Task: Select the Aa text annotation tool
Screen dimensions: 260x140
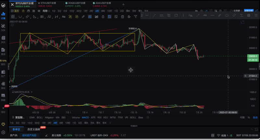Action: (64, 17)
